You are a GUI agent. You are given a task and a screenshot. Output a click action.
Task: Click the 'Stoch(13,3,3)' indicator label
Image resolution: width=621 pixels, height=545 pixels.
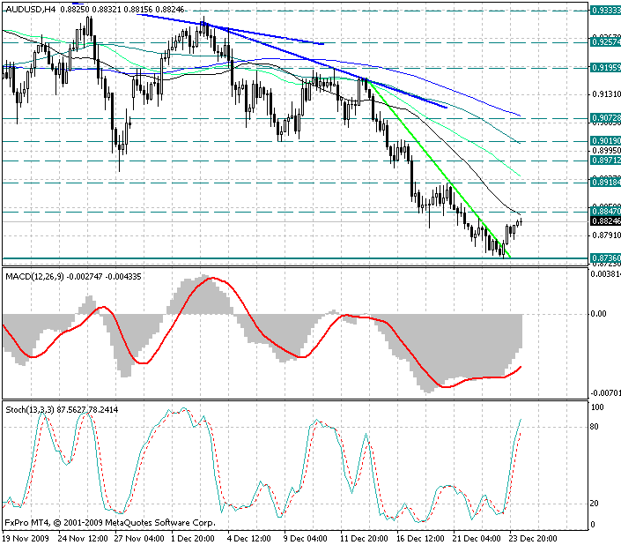coord(30,409)
